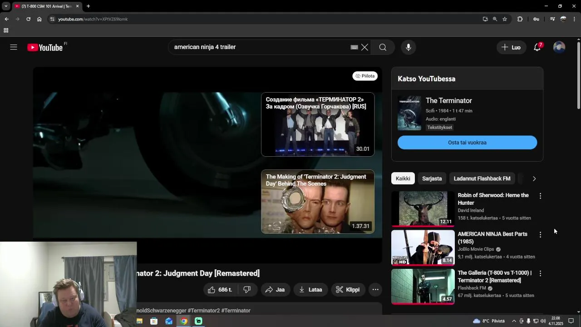Create a clip with Klippi
Viewport: 581px width, 327px height.
348,290
